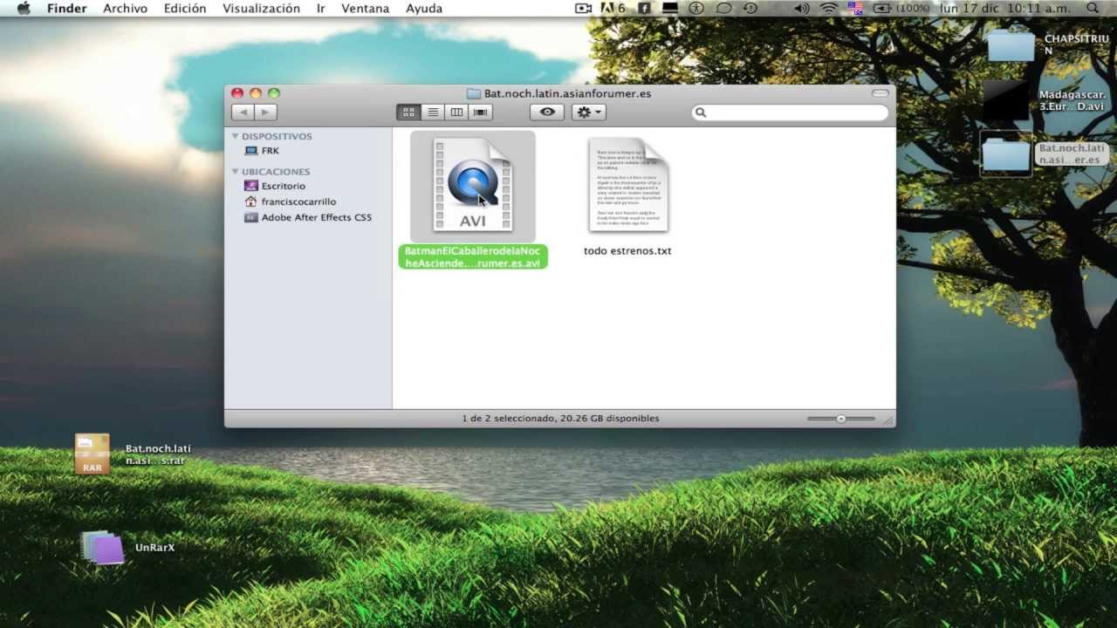Click the display menu bar icon
Image resolution: width=1117 pixels, height=628 pixels.
pyautogui.click(x=670, y=9)
